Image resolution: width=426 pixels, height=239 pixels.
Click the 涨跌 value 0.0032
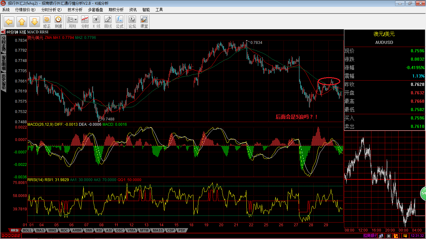click(417, 59)
